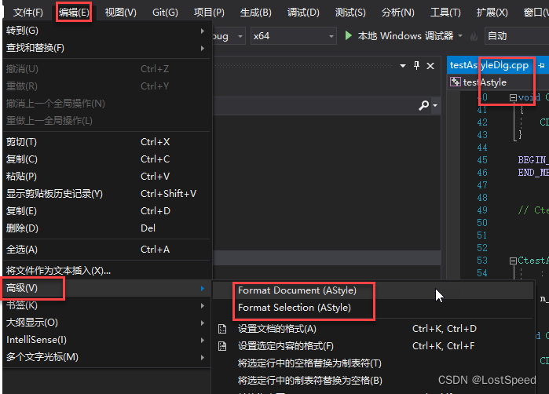Screen dimensions: 549x394
Task: Expand the 多个文字光标(M) submenu
Action: [106, 357]
